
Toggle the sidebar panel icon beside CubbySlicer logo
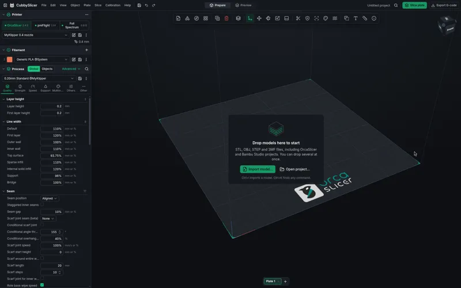(x=5, y=5)
